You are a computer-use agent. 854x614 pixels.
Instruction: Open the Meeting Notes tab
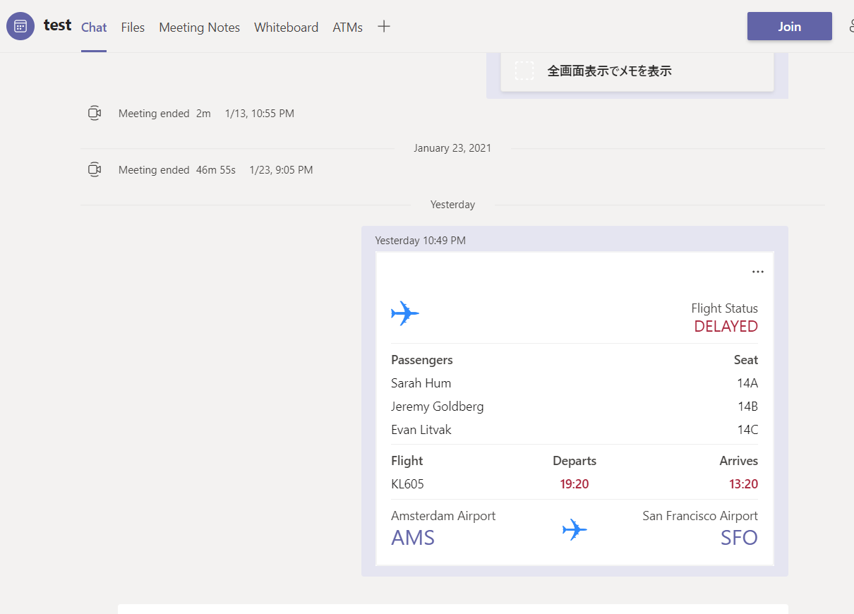coord(199,28)
